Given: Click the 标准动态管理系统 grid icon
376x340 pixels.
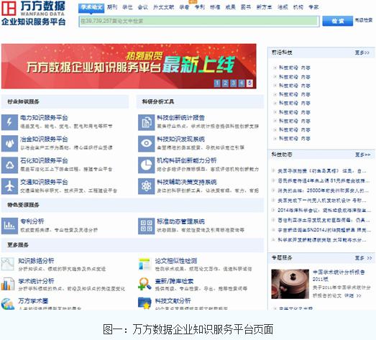Looking at the screenshot, I should click(146, 226).
